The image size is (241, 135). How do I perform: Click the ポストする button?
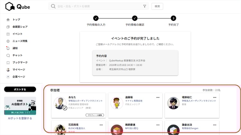coord(20,89)
